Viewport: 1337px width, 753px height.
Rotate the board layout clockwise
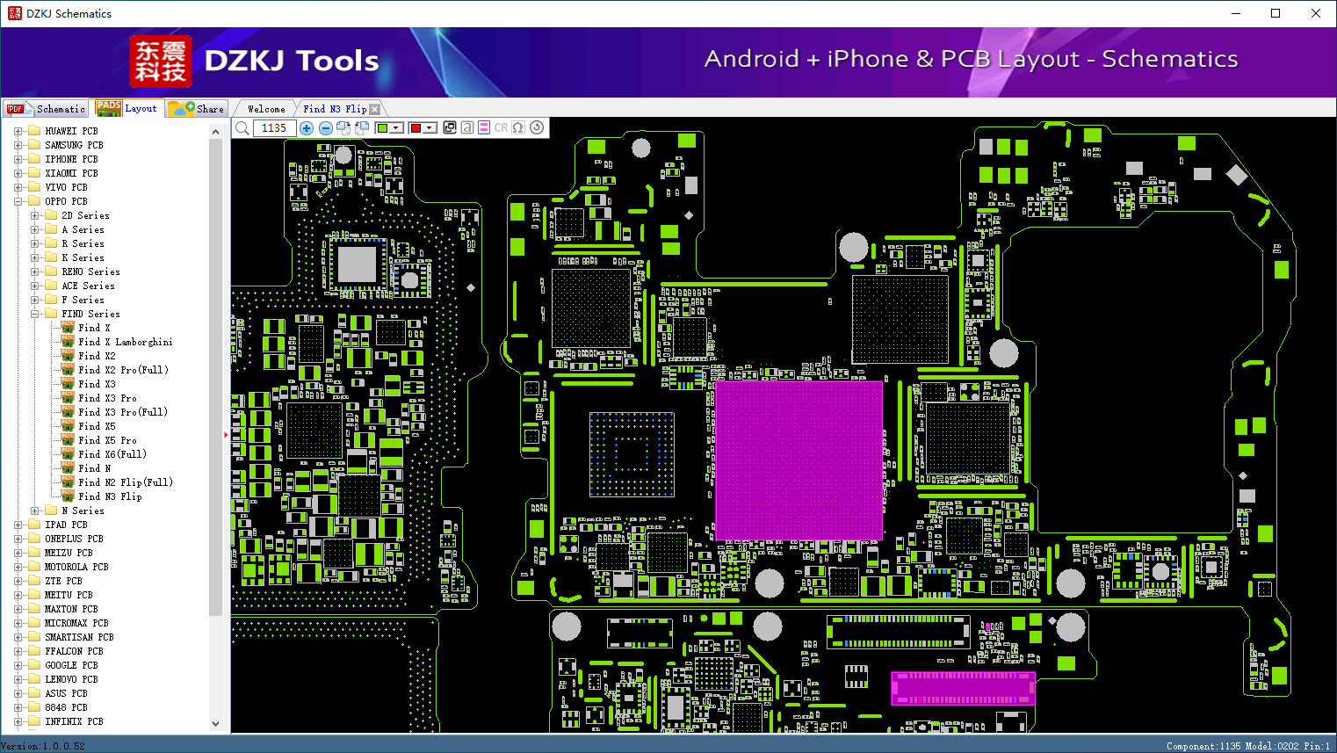[x=343, y=128]
